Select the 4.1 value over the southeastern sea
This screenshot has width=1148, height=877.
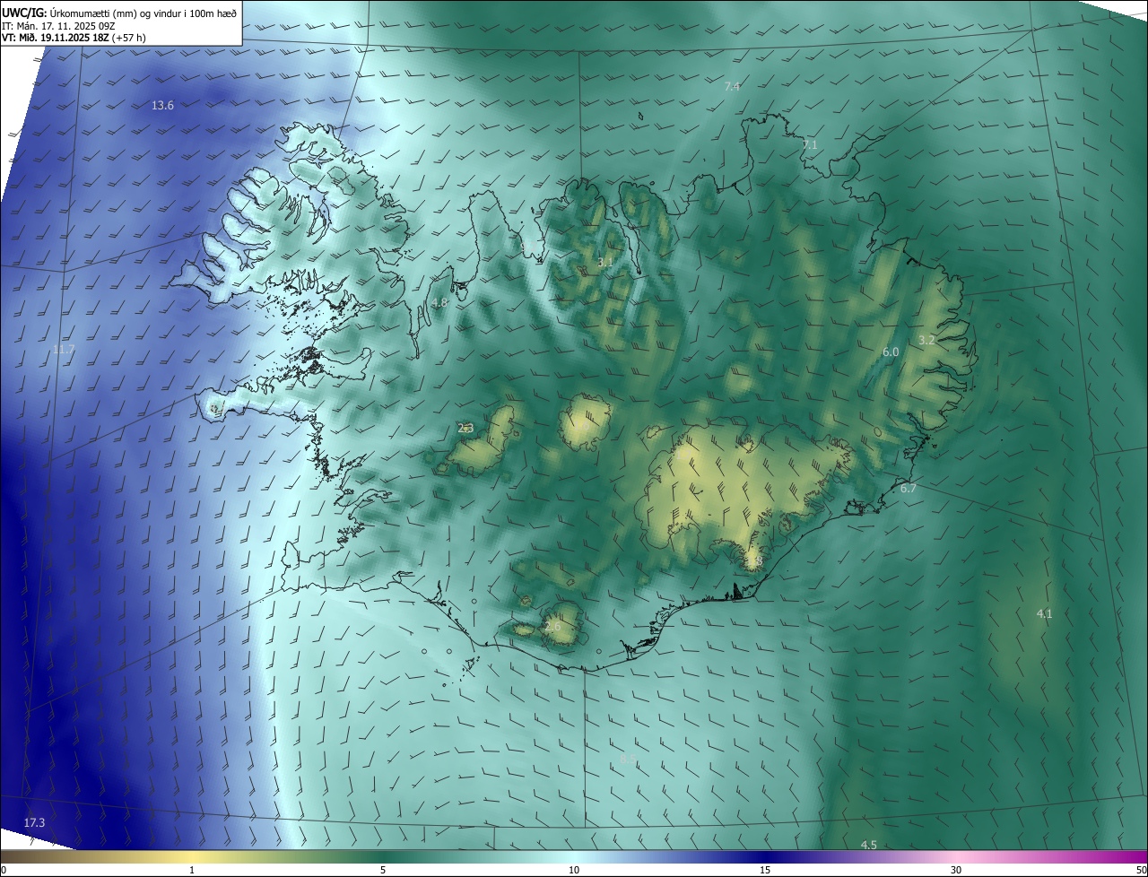point(1044,613)
